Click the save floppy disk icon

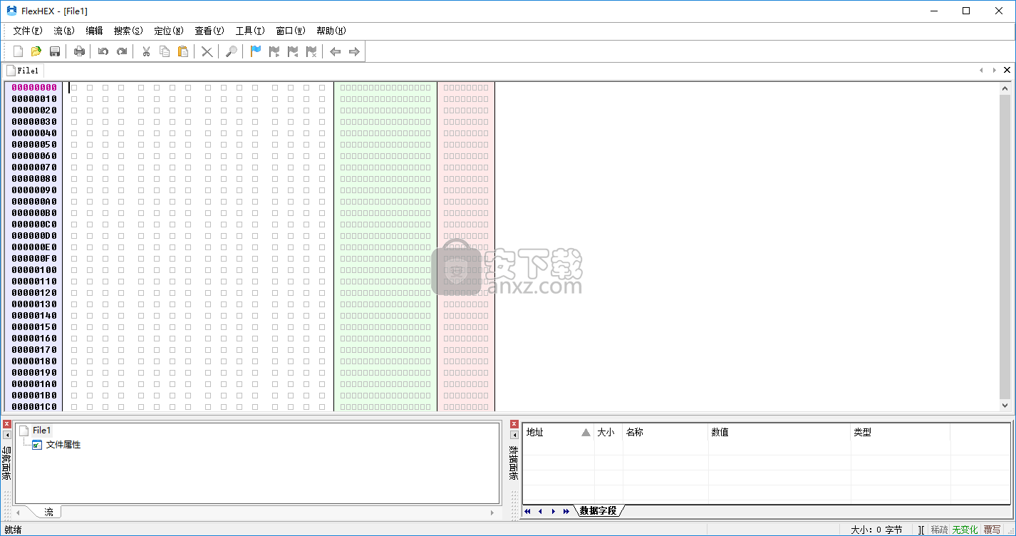55,51
